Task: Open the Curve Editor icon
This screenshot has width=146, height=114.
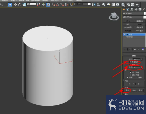Action: [x=113, y=5]
